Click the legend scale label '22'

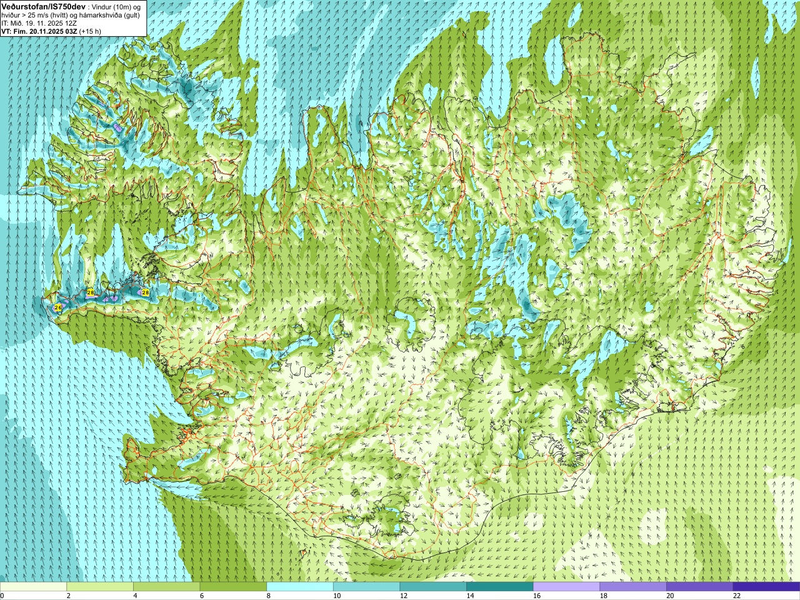(x=737, y=596)
